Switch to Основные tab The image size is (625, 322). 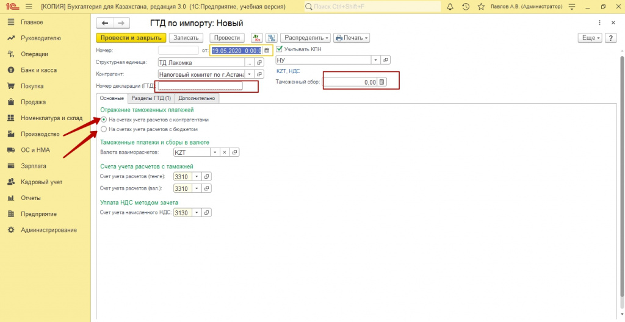click(112, 98)
